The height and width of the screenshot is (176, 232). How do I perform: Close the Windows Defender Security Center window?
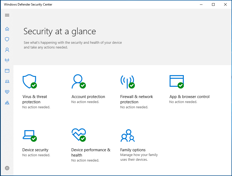[225, 4]
